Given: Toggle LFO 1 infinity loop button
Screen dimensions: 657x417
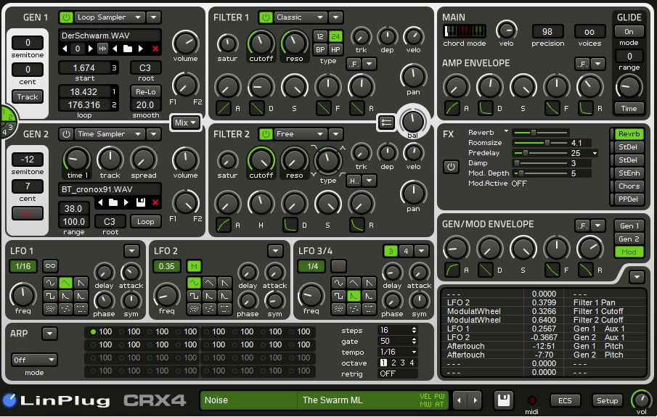Looking at the screenshot, I should click(50, 266).
